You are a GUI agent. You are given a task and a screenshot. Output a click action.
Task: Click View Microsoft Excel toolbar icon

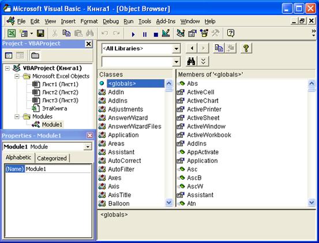tap(12, 33)
